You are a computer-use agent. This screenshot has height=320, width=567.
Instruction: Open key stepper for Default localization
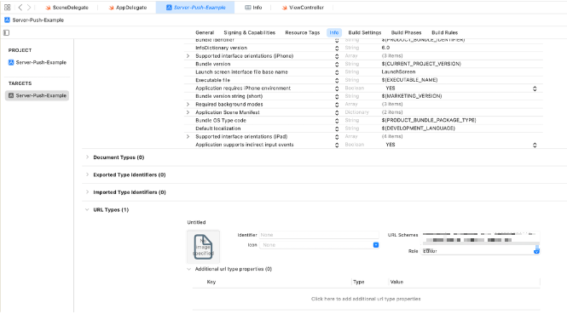337,129
